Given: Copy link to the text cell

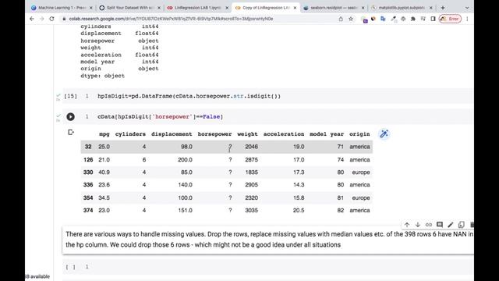Looking at the screenshot, I should pos(429,225).
